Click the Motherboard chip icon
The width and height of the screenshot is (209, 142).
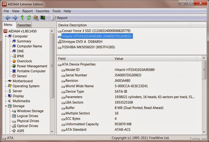coord(10,81)
